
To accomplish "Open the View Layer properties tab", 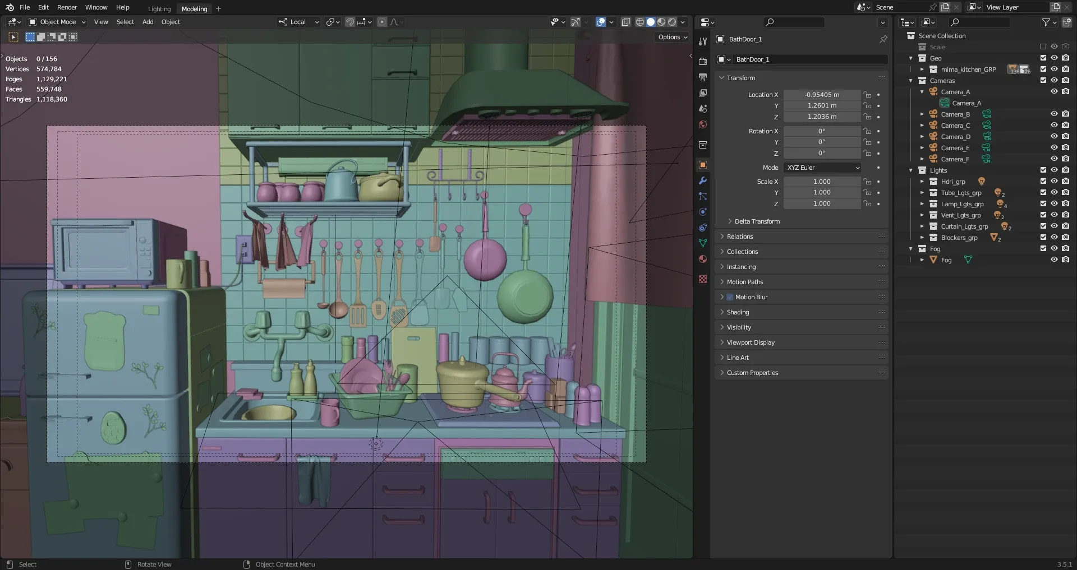I will [703, 93].
